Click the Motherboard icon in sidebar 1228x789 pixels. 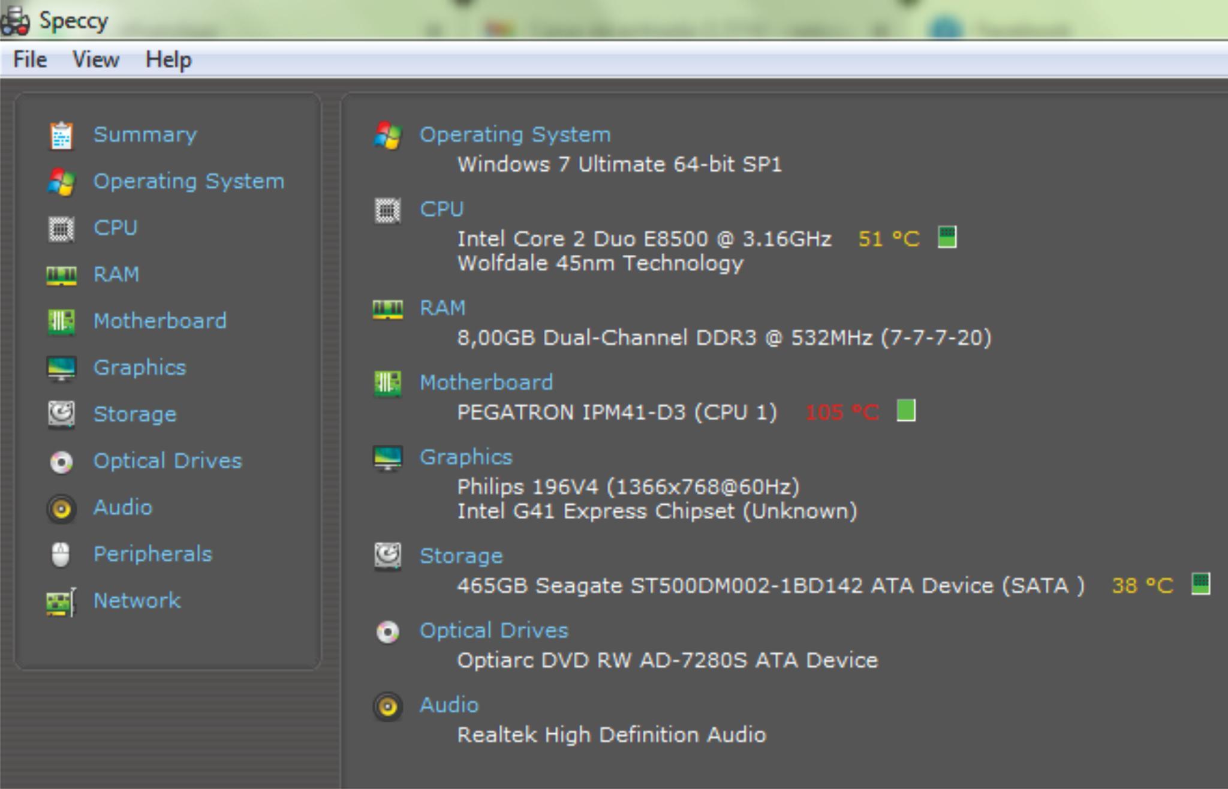[61, 322]
